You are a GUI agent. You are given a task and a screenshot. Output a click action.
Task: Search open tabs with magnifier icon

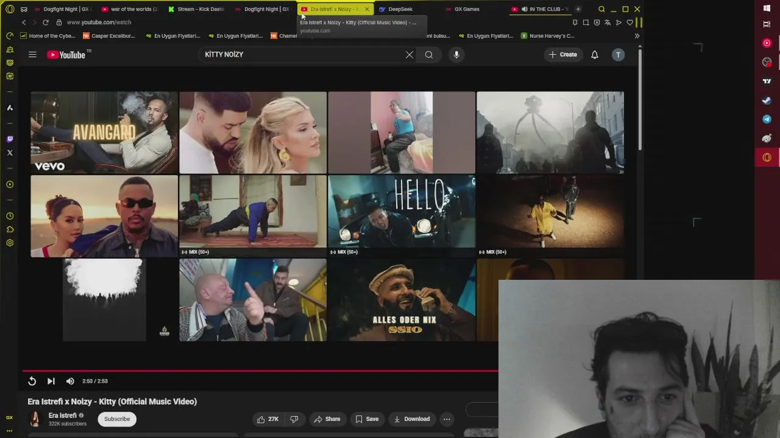[601, 9]
